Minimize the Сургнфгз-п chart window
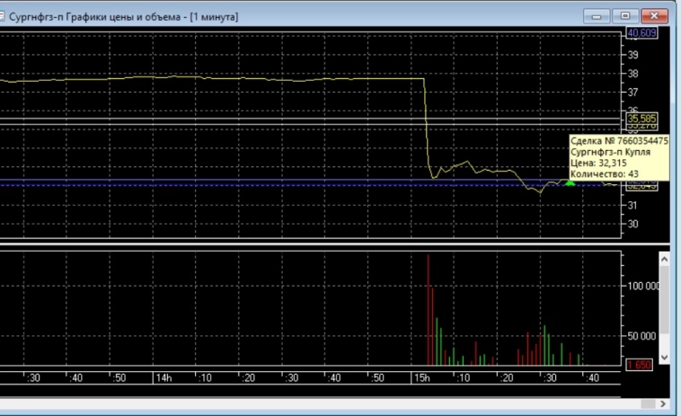 [x=597, y=16]
